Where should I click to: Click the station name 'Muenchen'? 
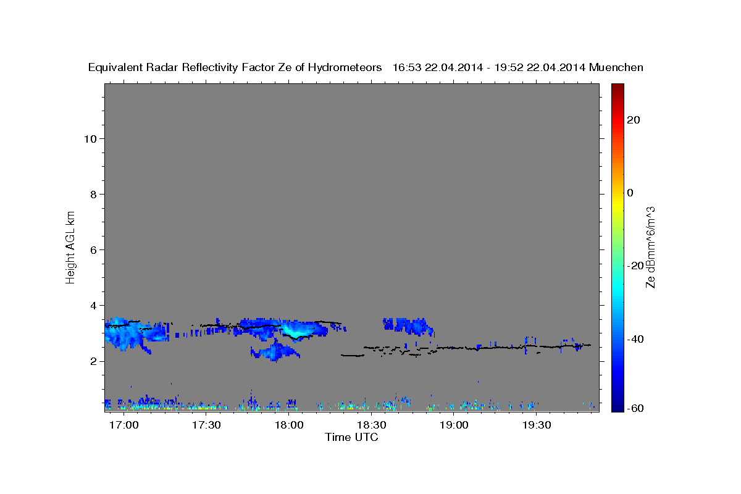click(x=616, y=67)
